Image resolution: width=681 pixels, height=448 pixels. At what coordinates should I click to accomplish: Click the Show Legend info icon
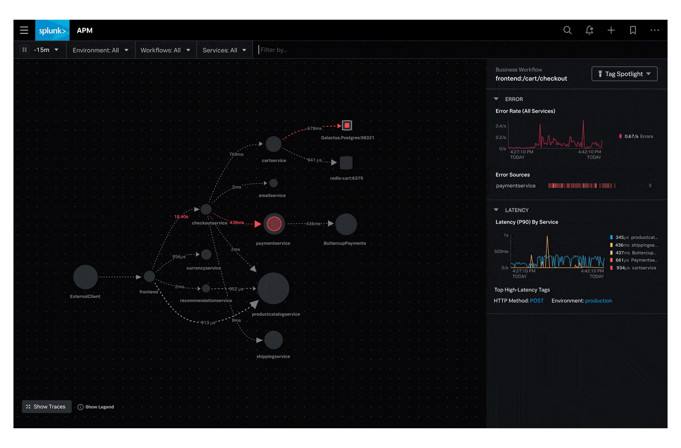click(81, 407)
